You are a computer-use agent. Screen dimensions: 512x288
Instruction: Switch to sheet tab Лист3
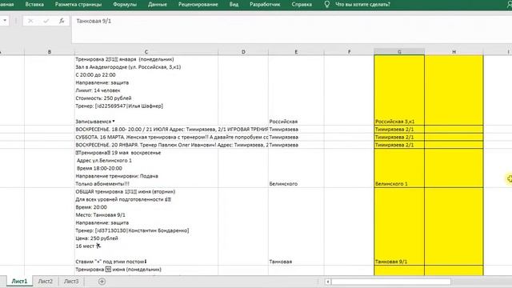click(x=71, y=281)
